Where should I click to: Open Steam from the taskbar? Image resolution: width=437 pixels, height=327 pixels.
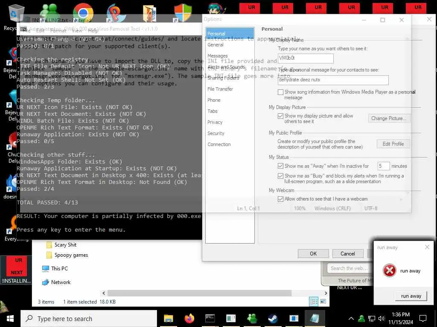click(273, 318)
